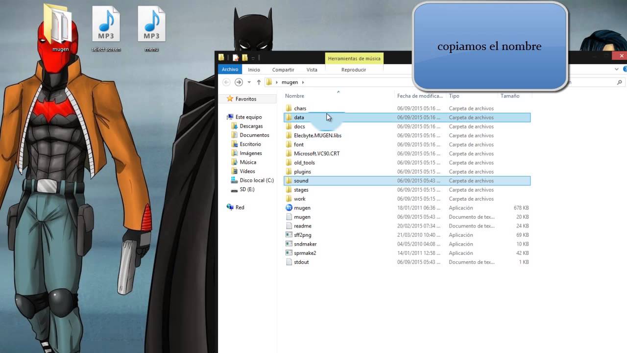This screenshot has width=627, height=353.
Task: Open Documentos in the sidebar
Action: coord(254,135)
